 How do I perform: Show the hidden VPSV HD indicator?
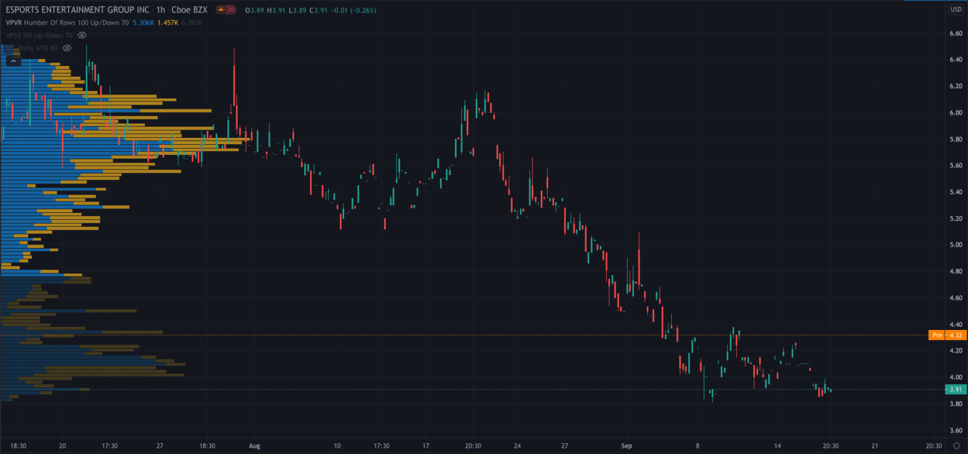pos(81,35)
